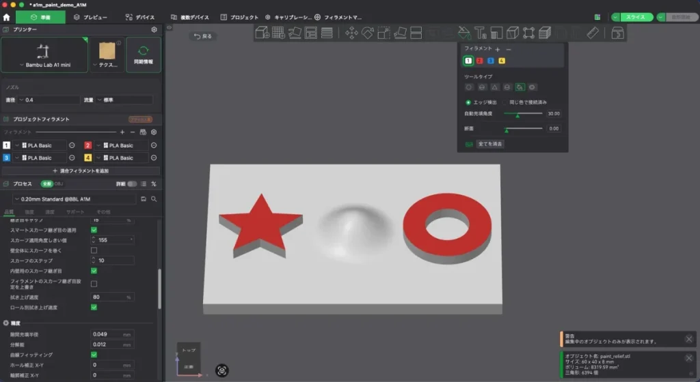Uncheck ロール別拭き上げ速度 checkbox

pyautogui.click(x=94, y=307)
